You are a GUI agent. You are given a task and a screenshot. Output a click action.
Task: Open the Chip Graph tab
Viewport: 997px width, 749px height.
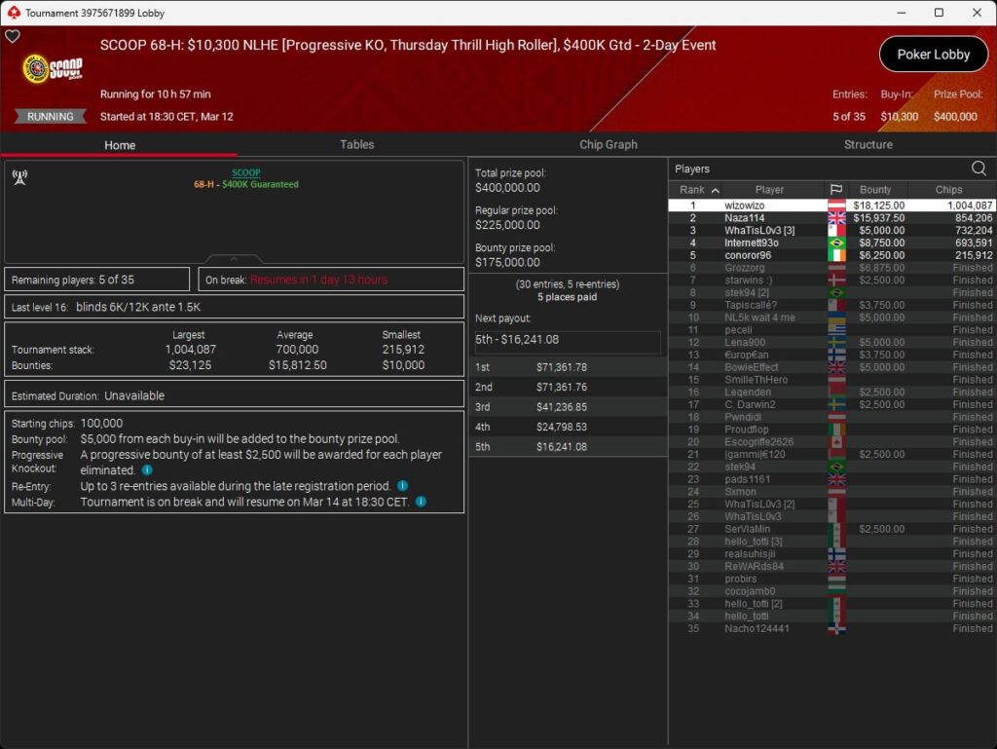(608, 144)
